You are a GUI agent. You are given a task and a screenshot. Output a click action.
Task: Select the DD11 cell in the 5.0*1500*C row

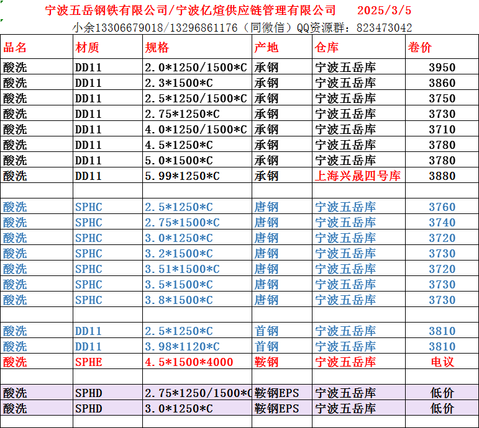(x=108, y=160)
